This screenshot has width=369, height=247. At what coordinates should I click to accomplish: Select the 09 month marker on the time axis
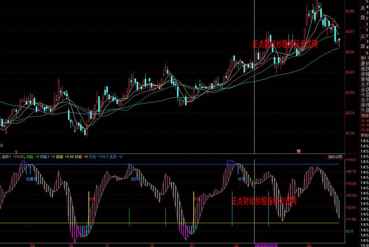click(x=32, y=244)
